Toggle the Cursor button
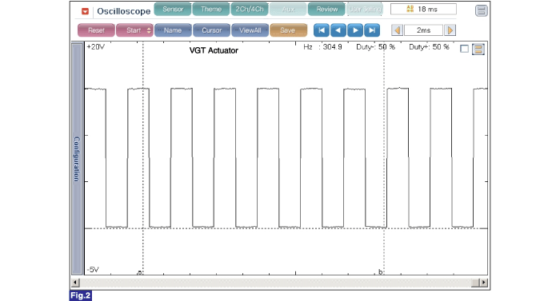560x301 pixels. tap(212, 30)
